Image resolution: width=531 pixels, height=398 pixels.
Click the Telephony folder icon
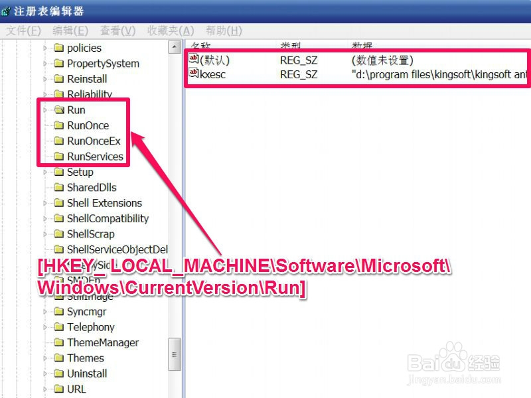coord(59,327)
